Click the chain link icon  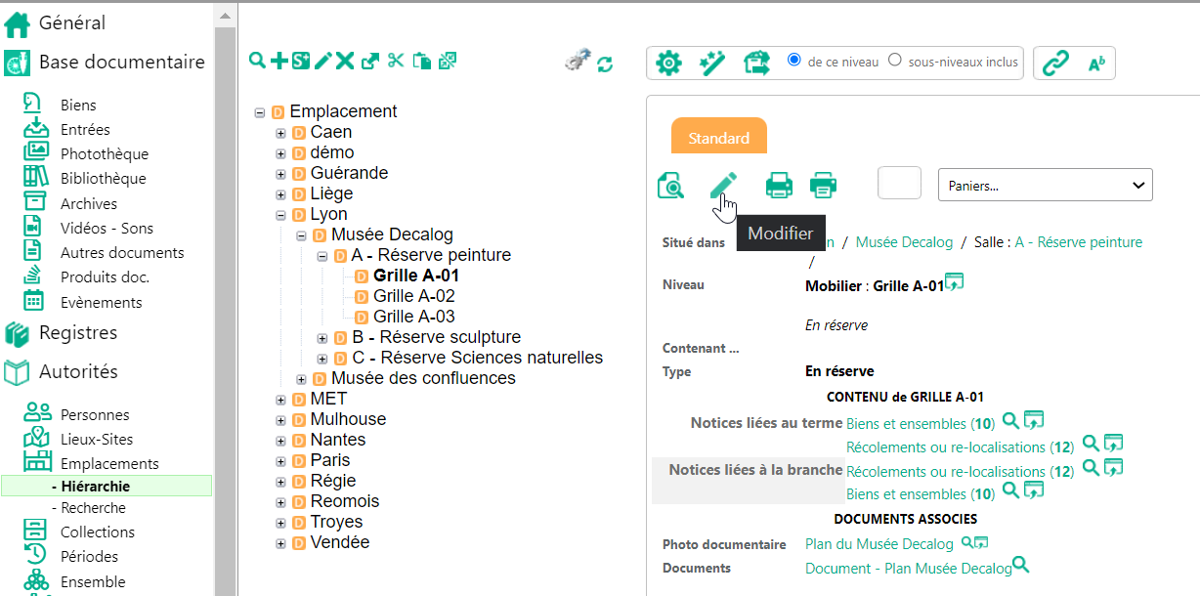pyautogui.click(x=1054, y=64)
